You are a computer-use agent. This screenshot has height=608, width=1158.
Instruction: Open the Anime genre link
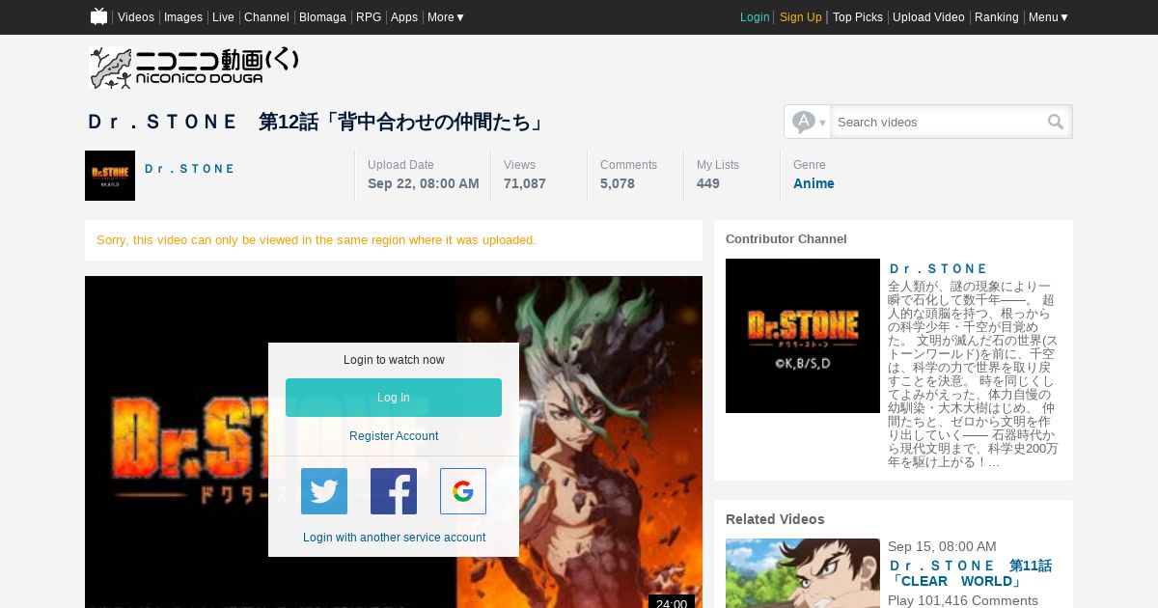(x=813, y=183)
